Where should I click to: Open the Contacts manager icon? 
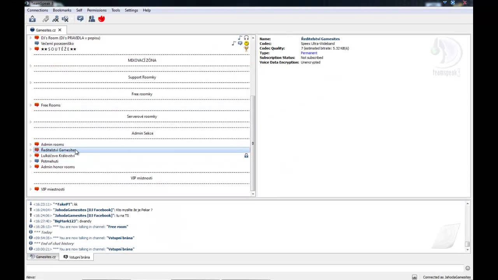tap(92, 19)
